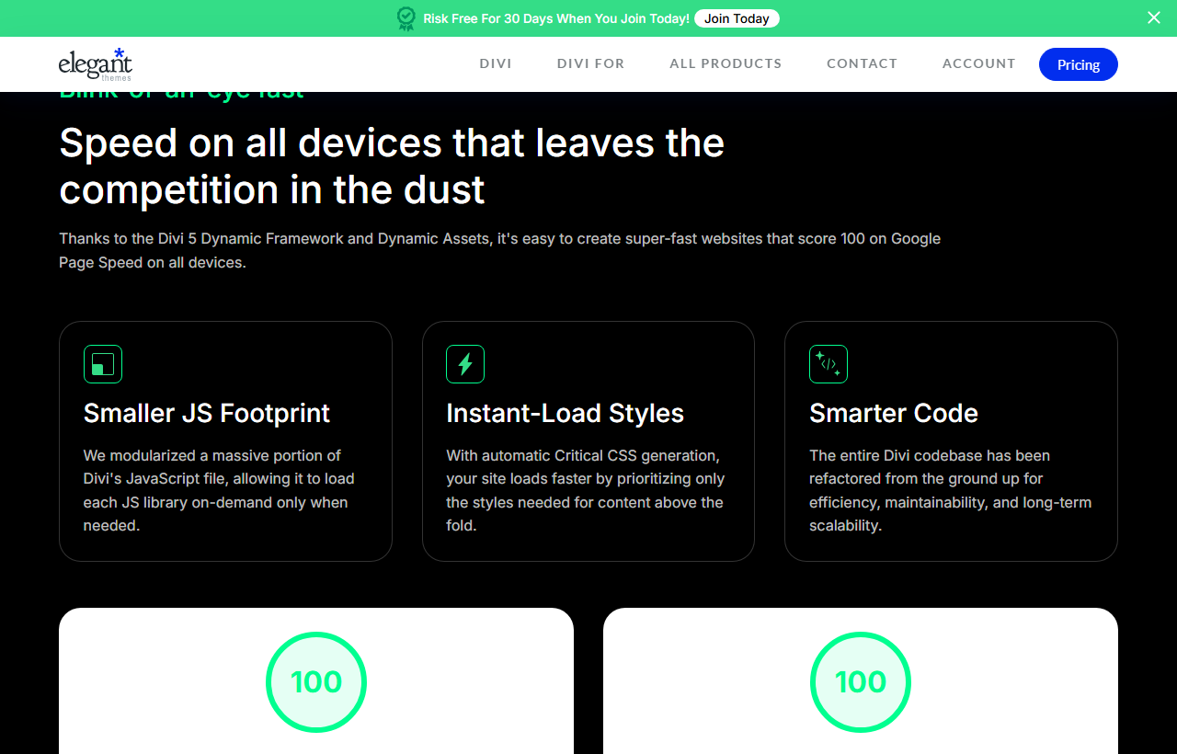Click the Join Today button
This screenshot has width=1177, height=754.
click(x=737, y=18)
